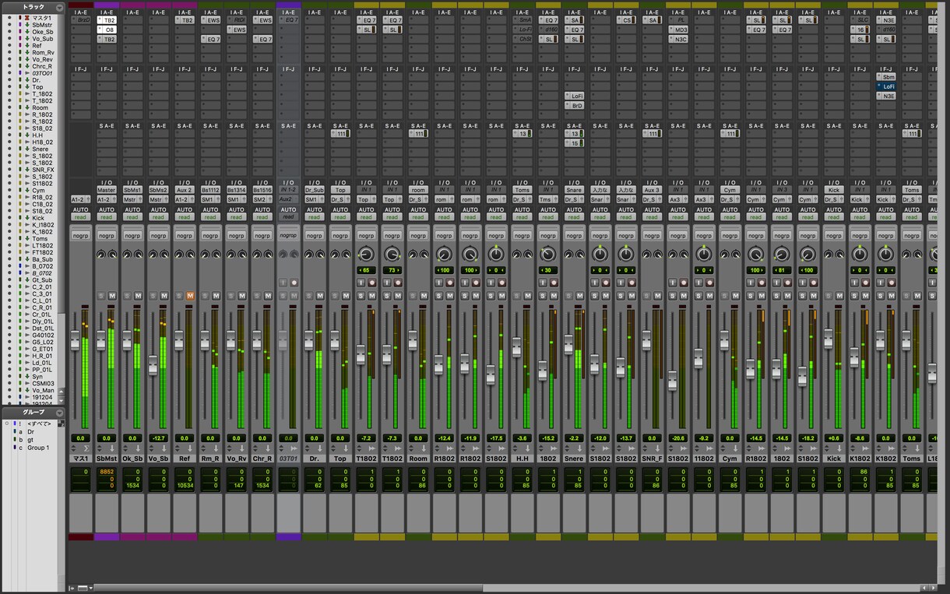Click the sigma track-type icon on マス1 strip
Viewport: 950px width, 594px height.
point(86,448)
